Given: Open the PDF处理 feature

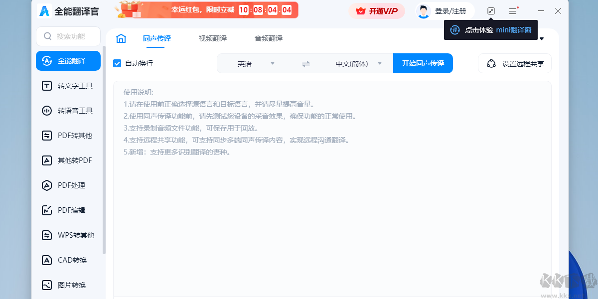Looking at the screenshot, I should tap(68, 185).
